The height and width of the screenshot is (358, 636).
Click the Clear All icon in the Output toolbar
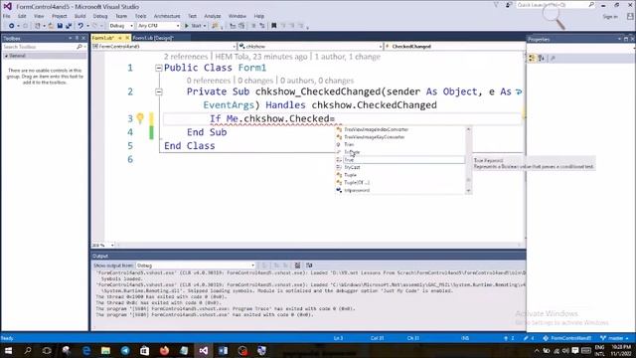(x=297, y=266)
